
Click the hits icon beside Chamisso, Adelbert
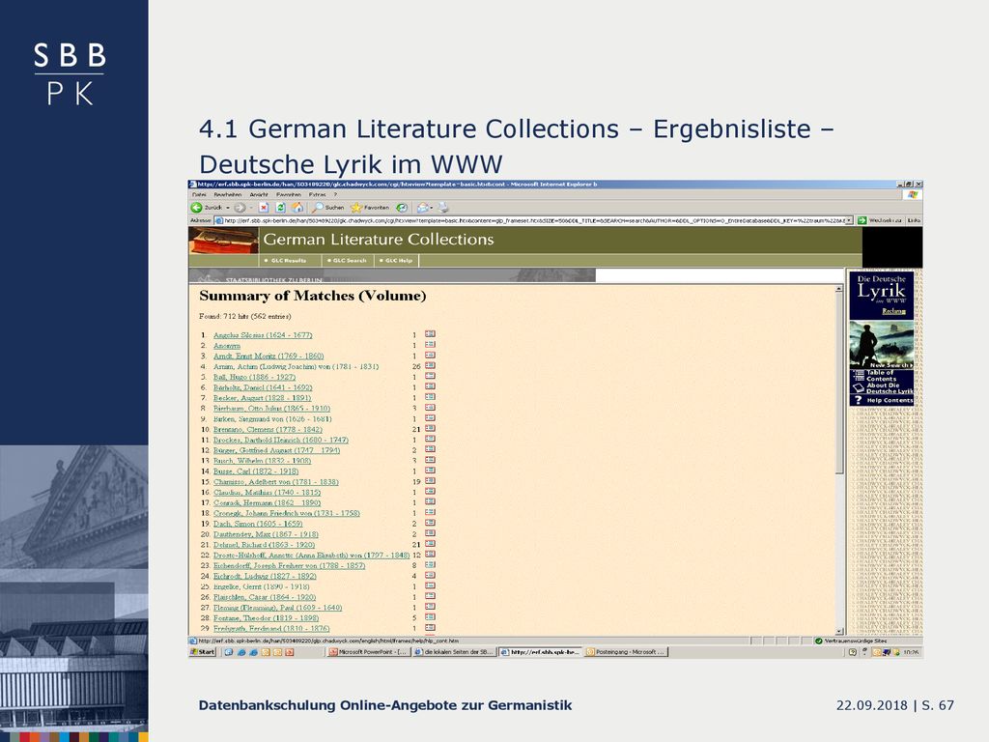[x=430, y=481]
